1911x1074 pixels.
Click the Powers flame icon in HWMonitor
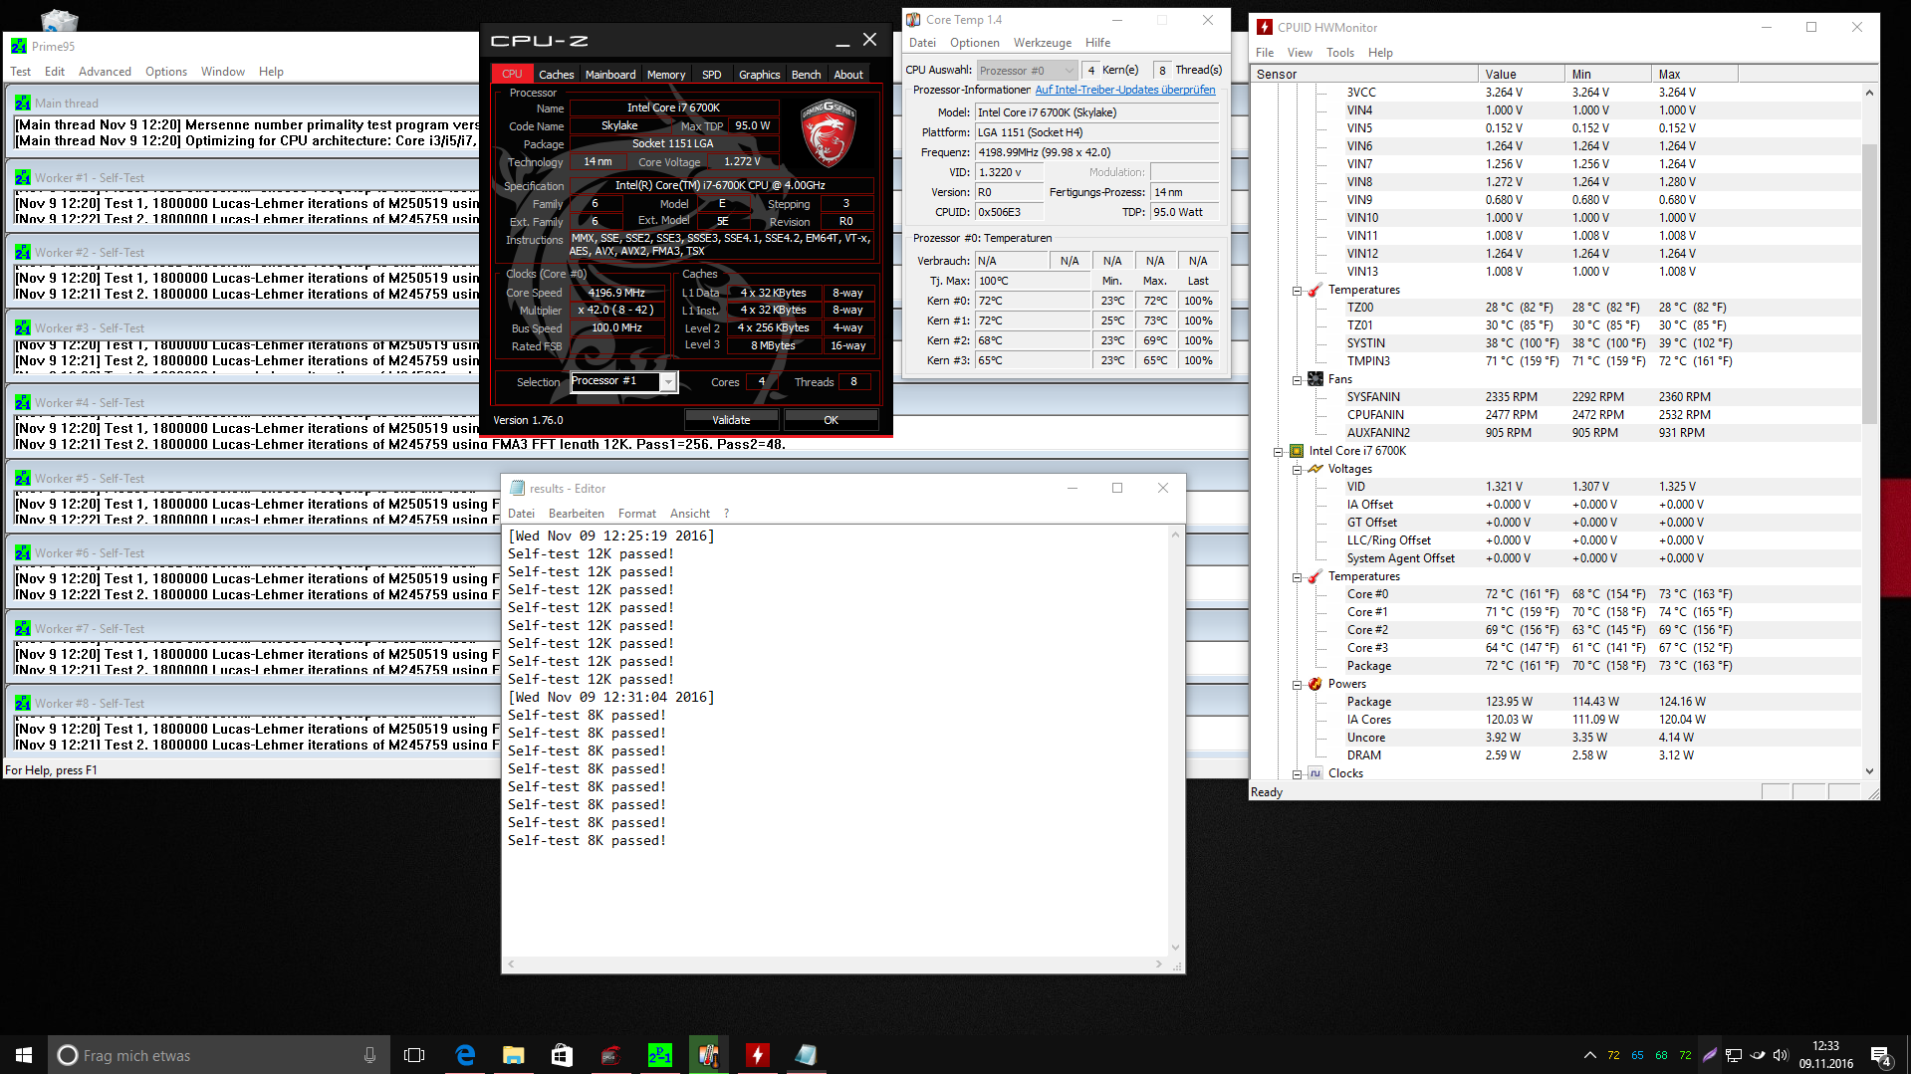1315,684
